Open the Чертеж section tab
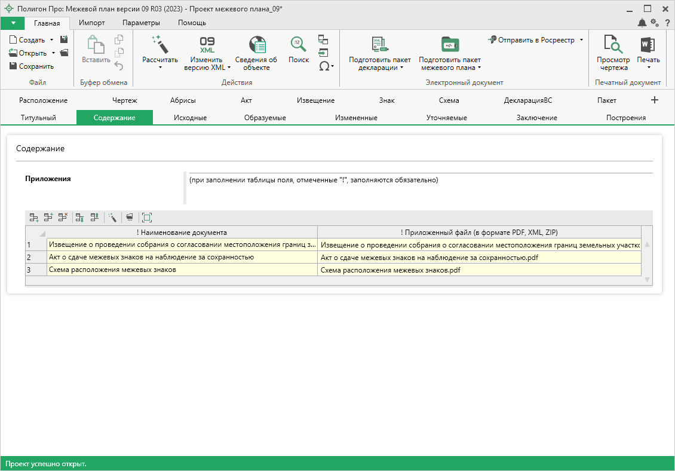 click(x=125, y=100)
